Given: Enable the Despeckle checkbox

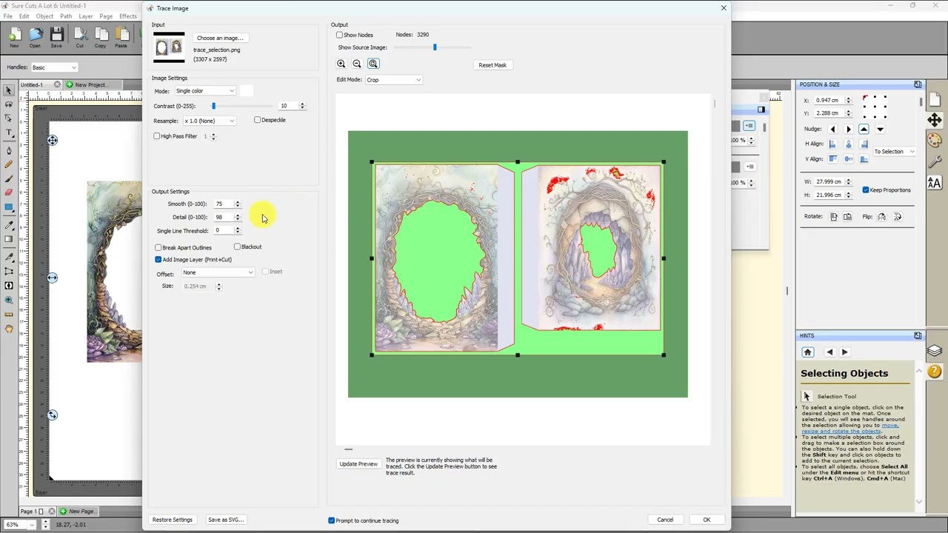Looking at the screenshot, I should pos(258,120).
